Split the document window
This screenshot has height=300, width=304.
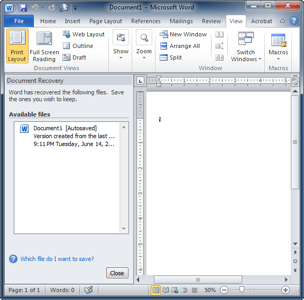pos(171,57)
